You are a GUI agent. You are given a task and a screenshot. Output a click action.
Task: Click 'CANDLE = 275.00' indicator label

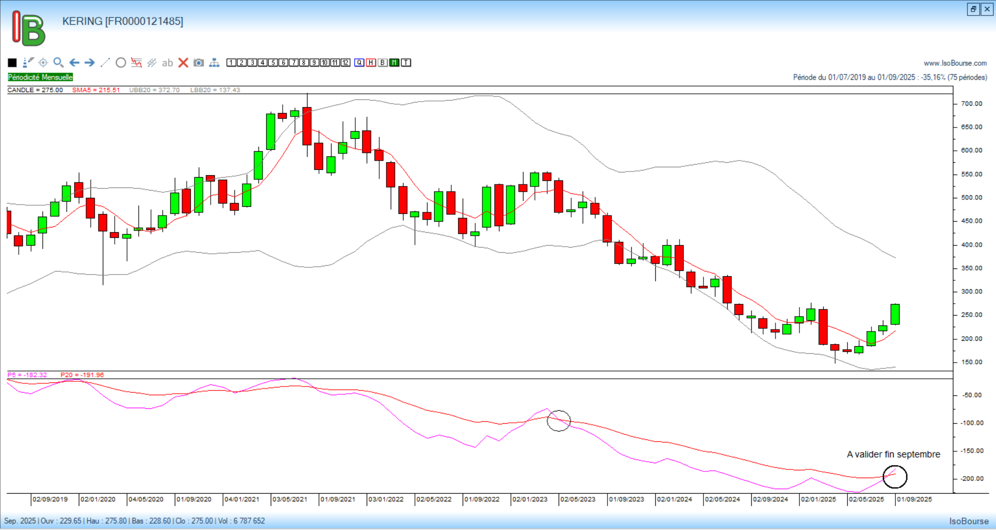coord(35,90)
